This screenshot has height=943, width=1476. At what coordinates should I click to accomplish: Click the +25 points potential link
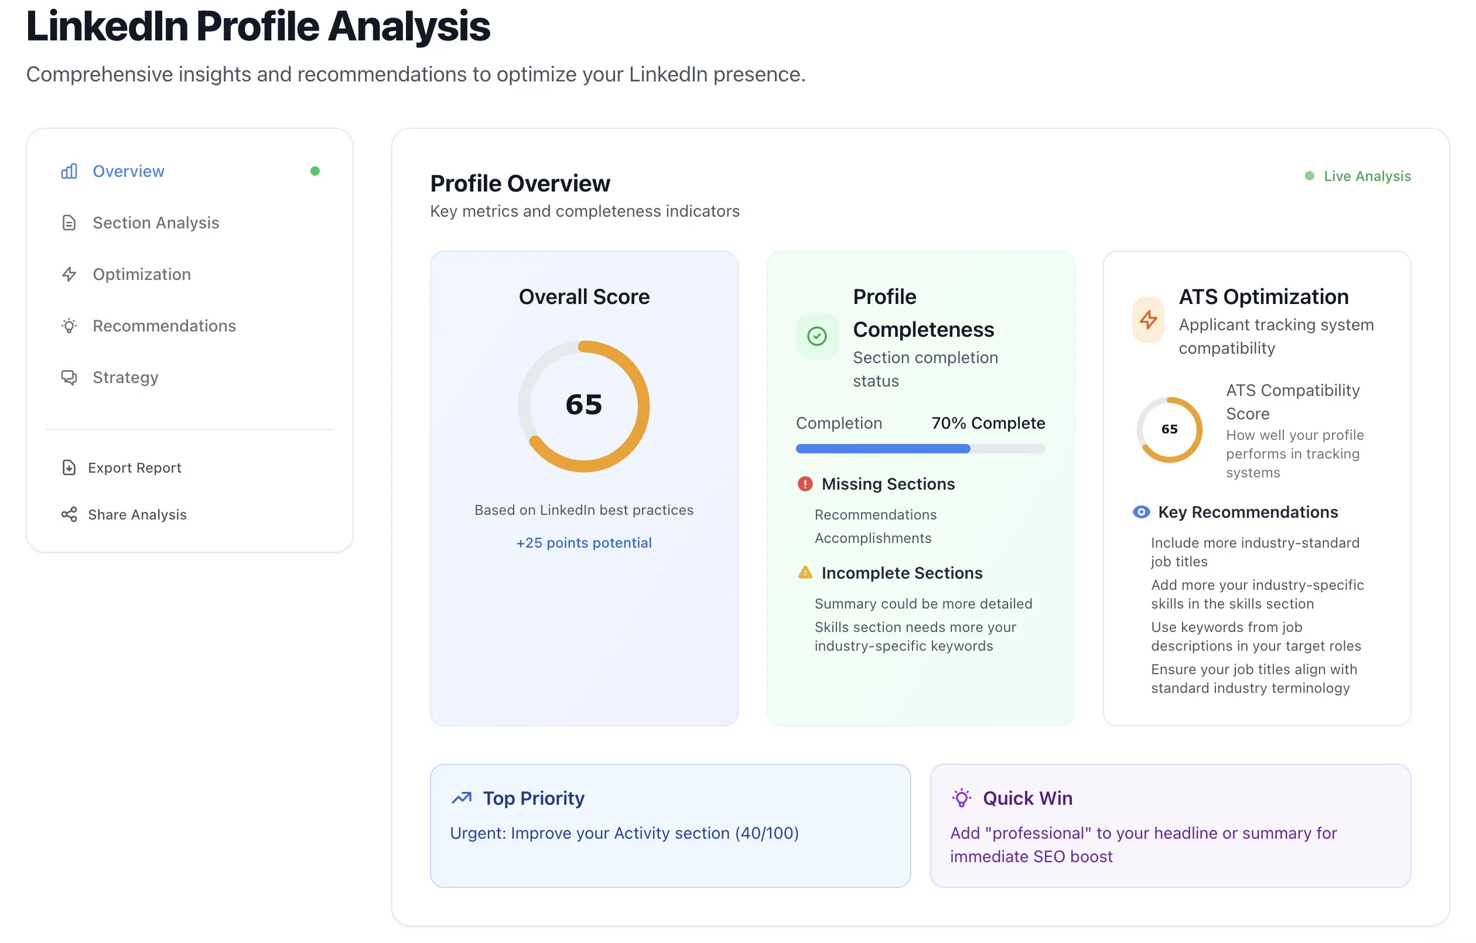click(x=583, y=542)
